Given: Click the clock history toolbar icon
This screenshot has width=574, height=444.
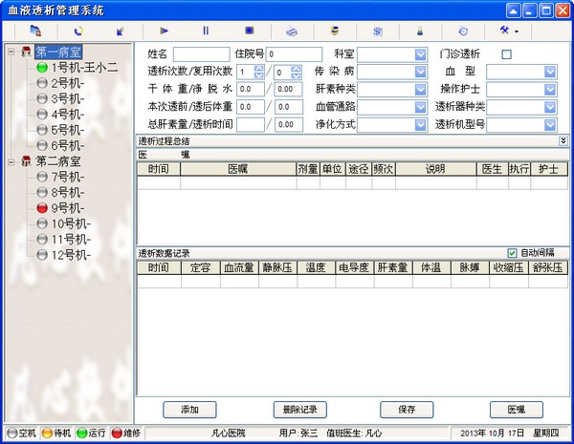Looking at the screenshot, I should [x=463, y=32].
